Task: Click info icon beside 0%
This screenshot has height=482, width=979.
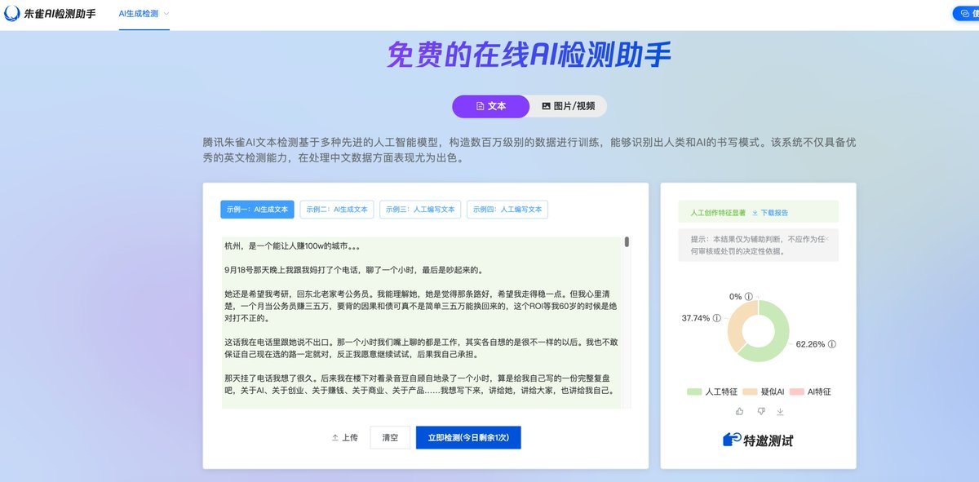Action: 749,297
